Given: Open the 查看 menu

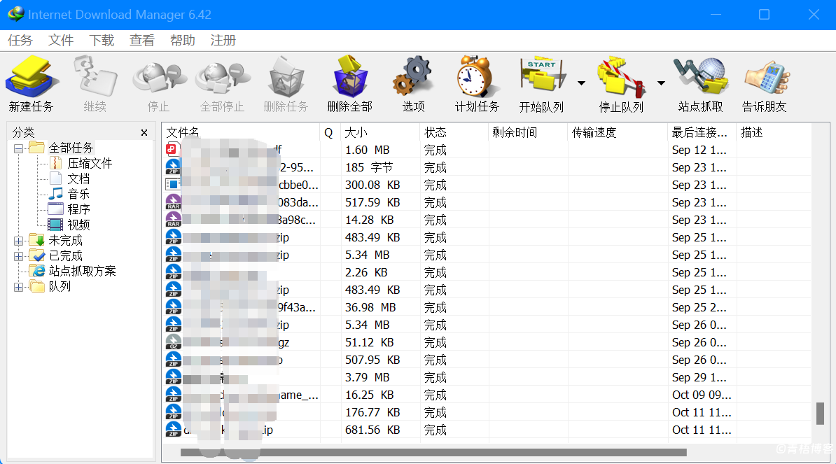Looking at the screenshot, I should (x=142, y=41).
